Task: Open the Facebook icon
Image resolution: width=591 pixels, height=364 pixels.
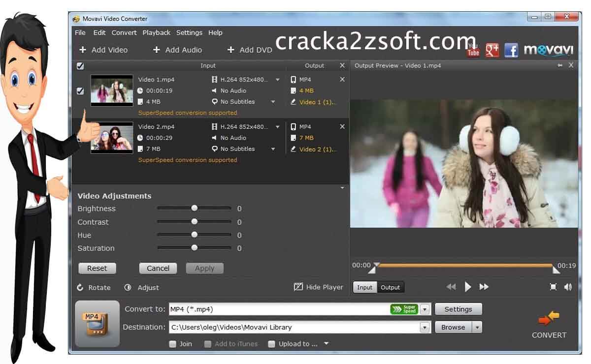Action: [511, 50]
